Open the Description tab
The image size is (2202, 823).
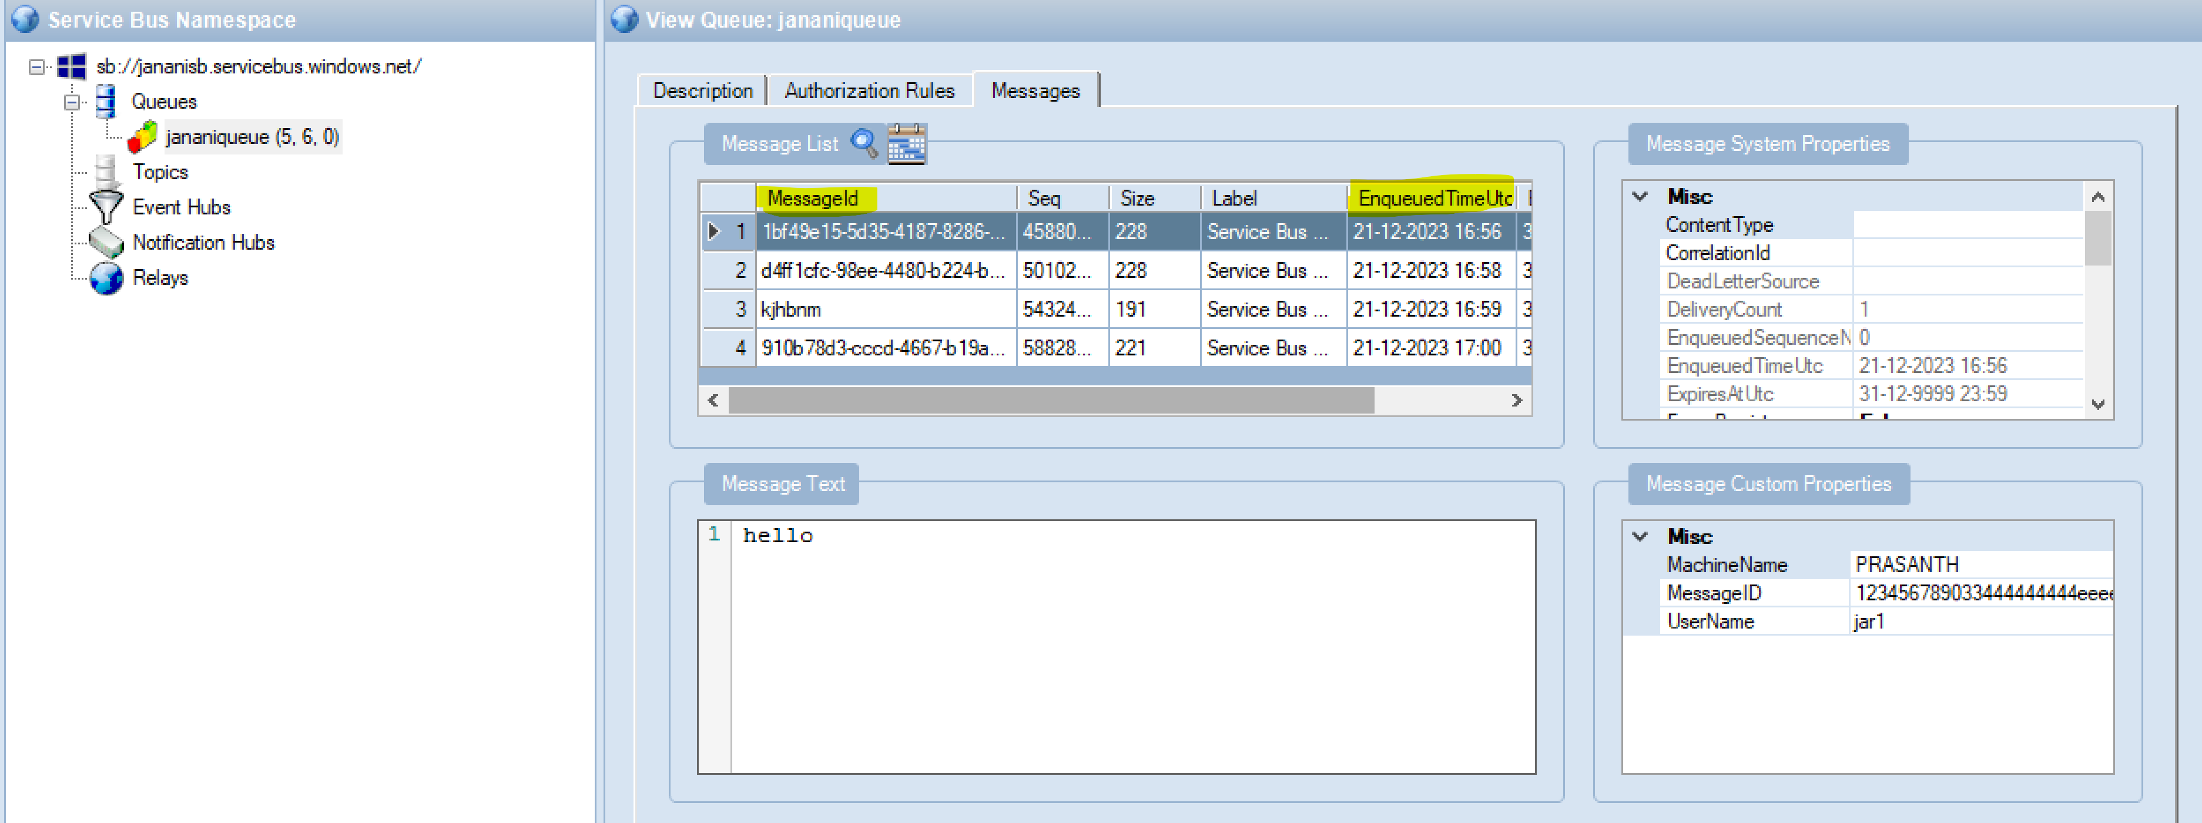(x=703, y=90)
